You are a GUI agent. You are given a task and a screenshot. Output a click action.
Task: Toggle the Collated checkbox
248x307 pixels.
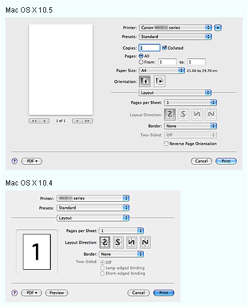click(x=164, y=48)
